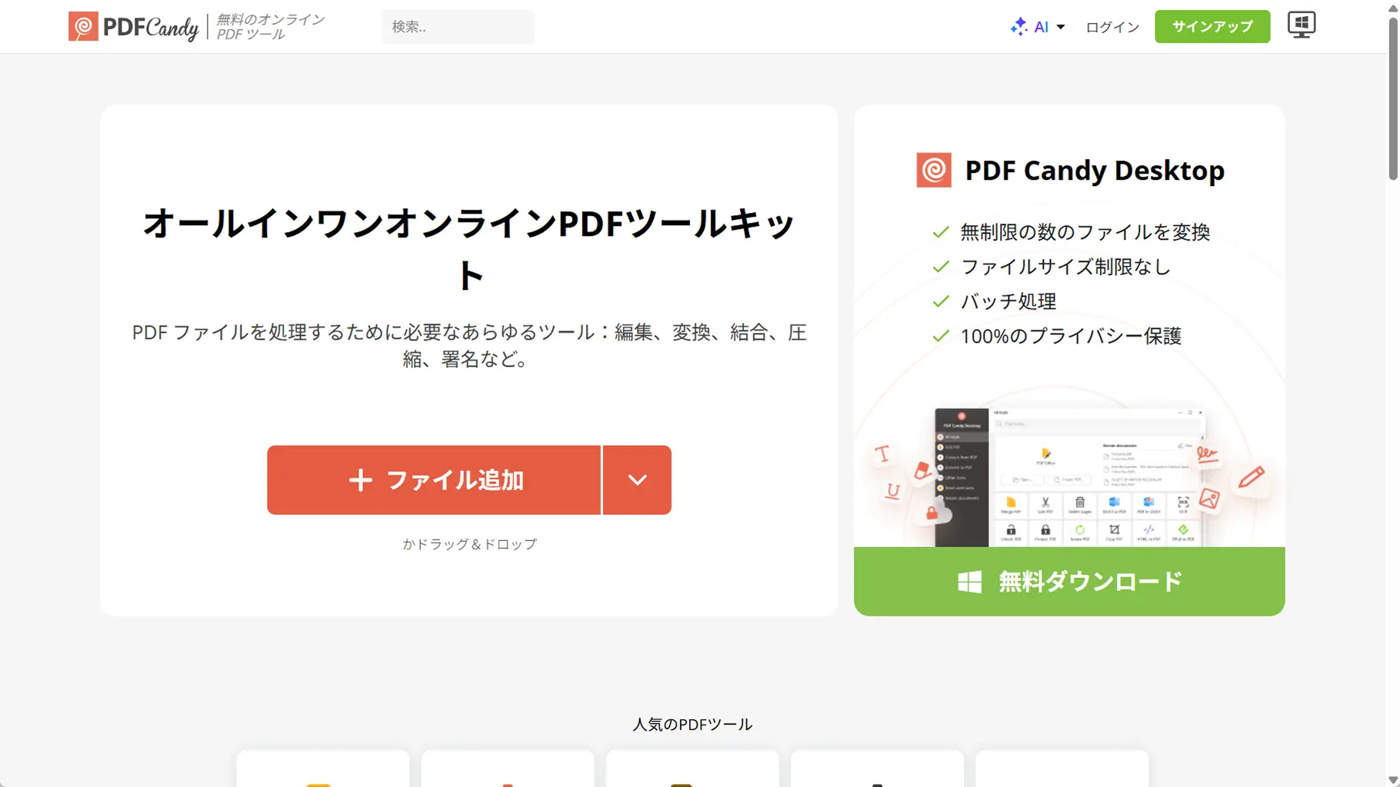Click the ファイル追加 button

point(434,480)
